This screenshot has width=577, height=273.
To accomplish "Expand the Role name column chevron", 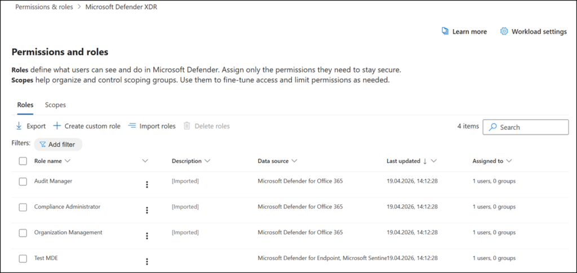I will coord(67,161).
